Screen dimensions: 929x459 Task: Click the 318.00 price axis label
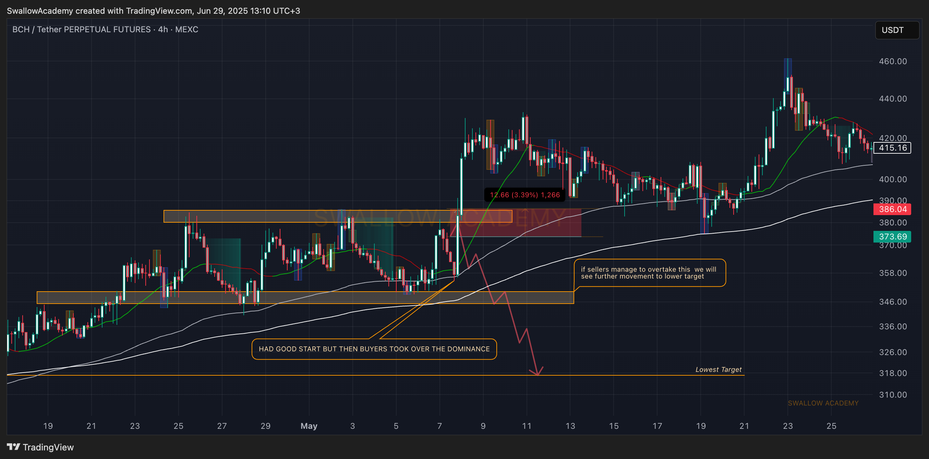tap(893, 373)
